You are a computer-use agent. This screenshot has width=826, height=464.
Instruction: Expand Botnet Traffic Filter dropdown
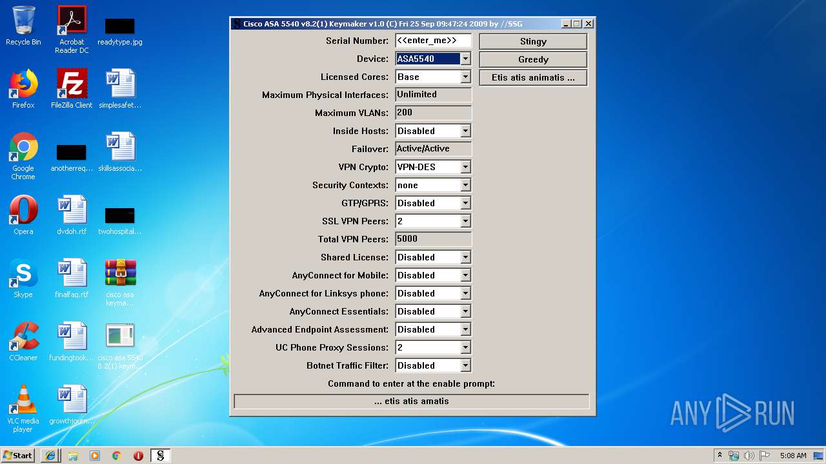[x=465, y=365]
